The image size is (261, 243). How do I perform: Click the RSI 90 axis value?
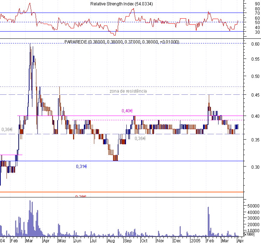257,4
